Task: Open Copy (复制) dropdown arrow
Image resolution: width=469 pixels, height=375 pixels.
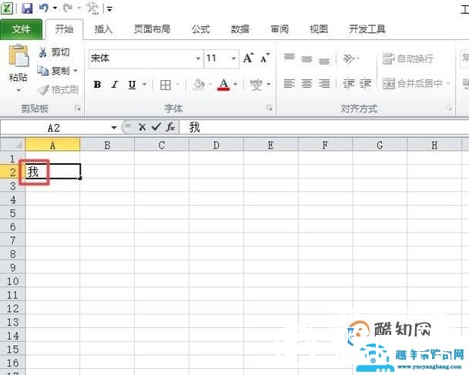Action: click(75, 71)
